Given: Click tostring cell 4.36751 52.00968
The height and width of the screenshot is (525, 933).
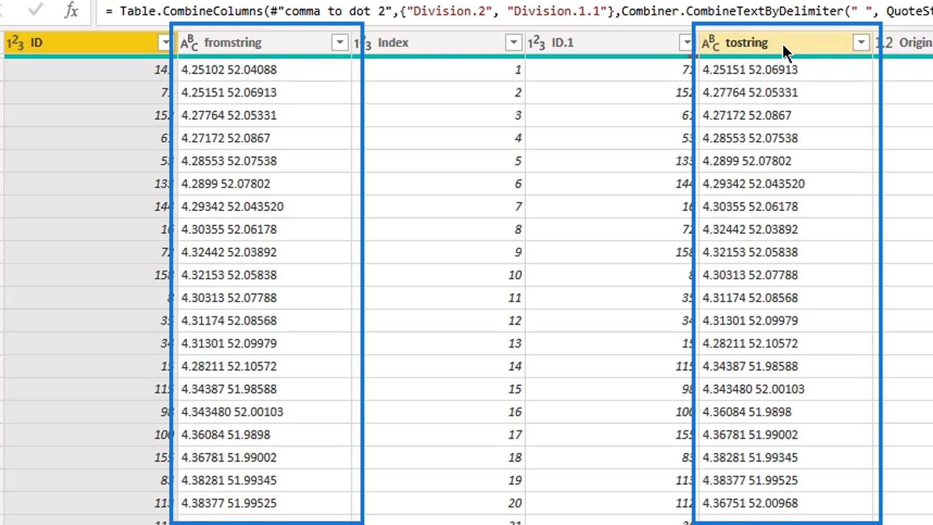Looking at the screenshot, I should click(x=785, y=503).
